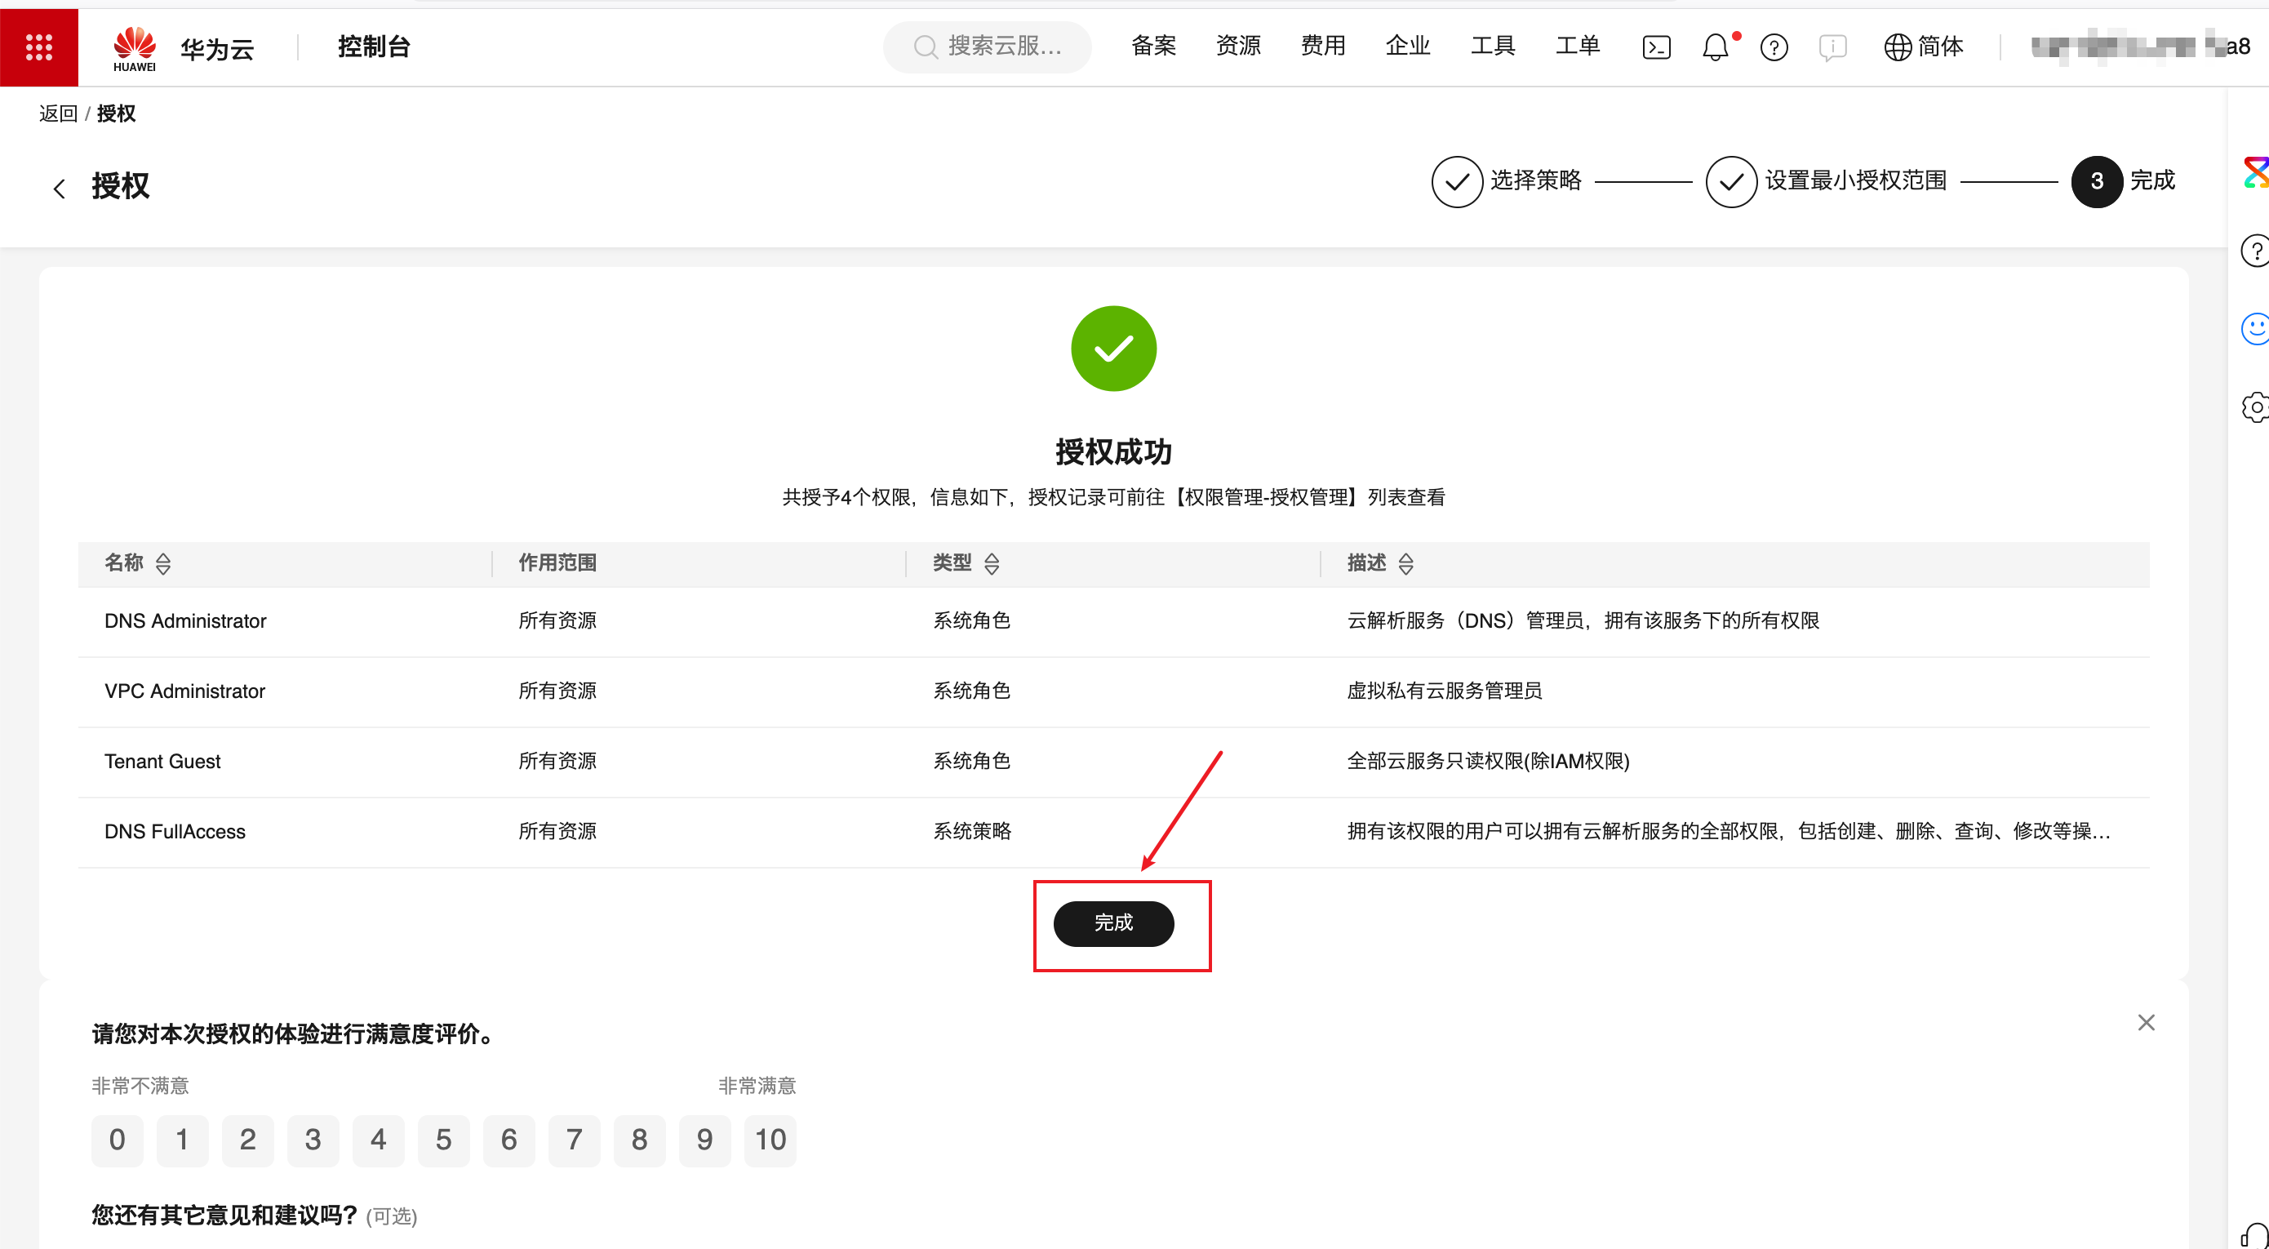
Task: Click the back arrow beside 授权 title
Action: (x=59, y=188)
